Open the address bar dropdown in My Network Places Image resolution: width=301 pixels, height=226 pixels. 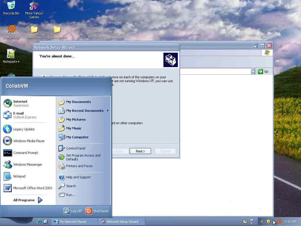tap(253, 72)
